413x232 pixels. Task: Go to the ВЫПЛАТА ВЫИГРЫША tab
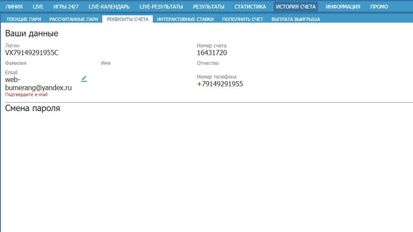(x=296, y=19)
